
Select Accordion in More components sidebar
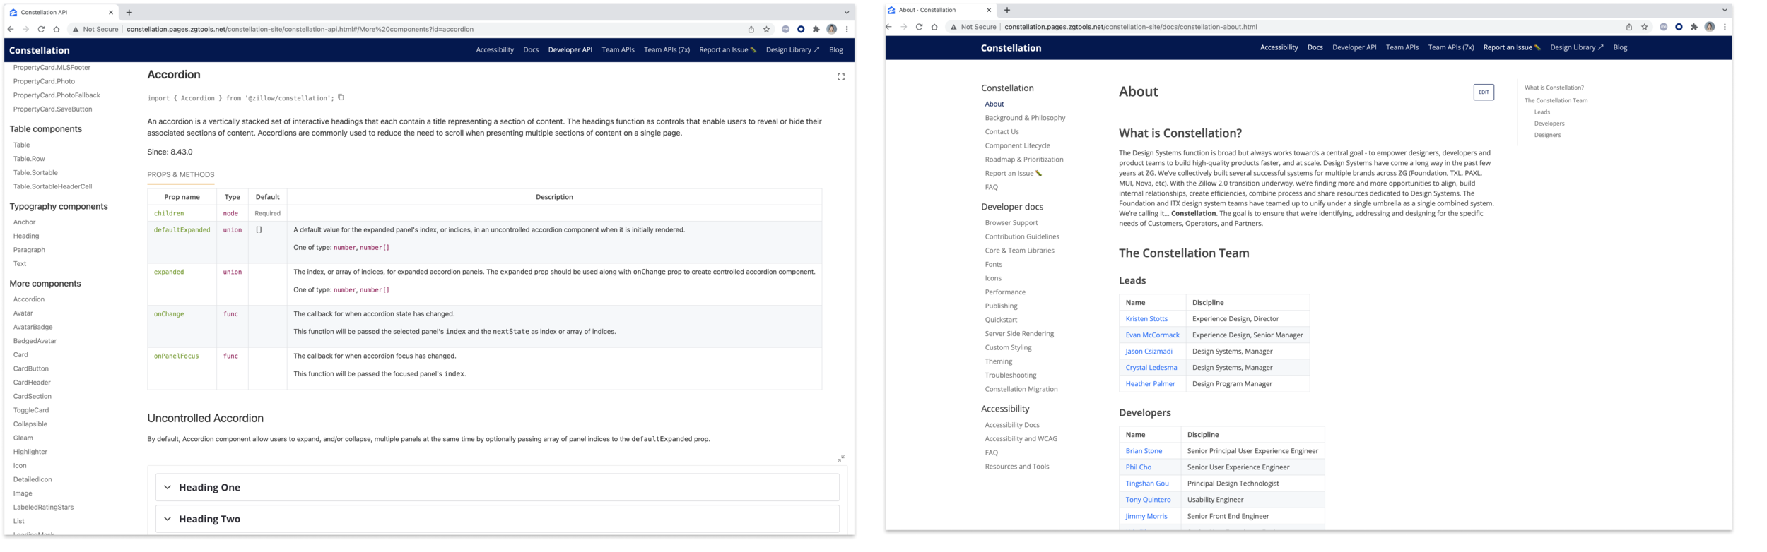29,299
